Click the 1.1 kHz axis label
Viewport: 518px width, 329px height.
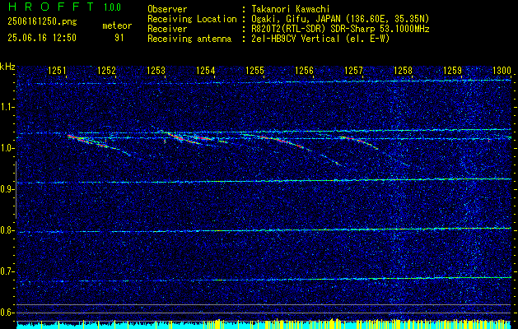pyautogui.click(x=7, y=107)
